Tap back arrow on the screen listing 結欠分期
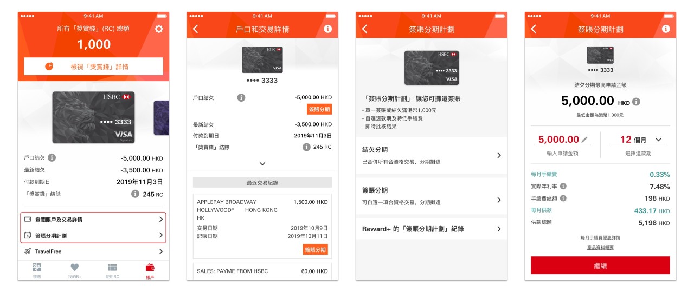This screenshot has height=292, width=694. 365,29
